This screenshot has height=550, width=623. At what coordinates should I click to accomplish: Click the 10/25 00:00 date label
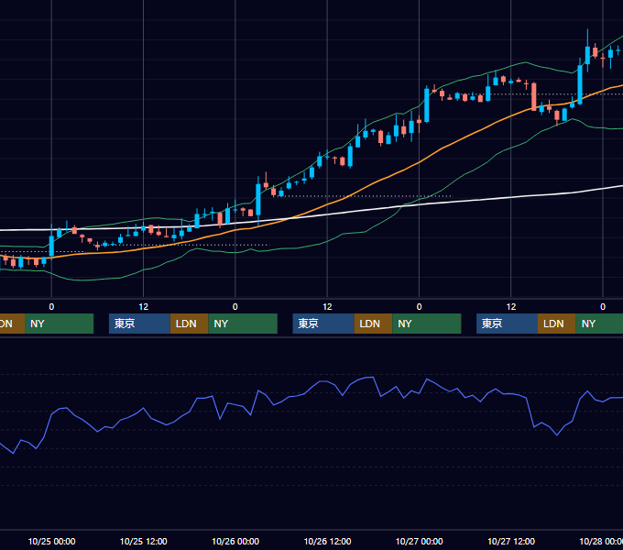(51, 541)
